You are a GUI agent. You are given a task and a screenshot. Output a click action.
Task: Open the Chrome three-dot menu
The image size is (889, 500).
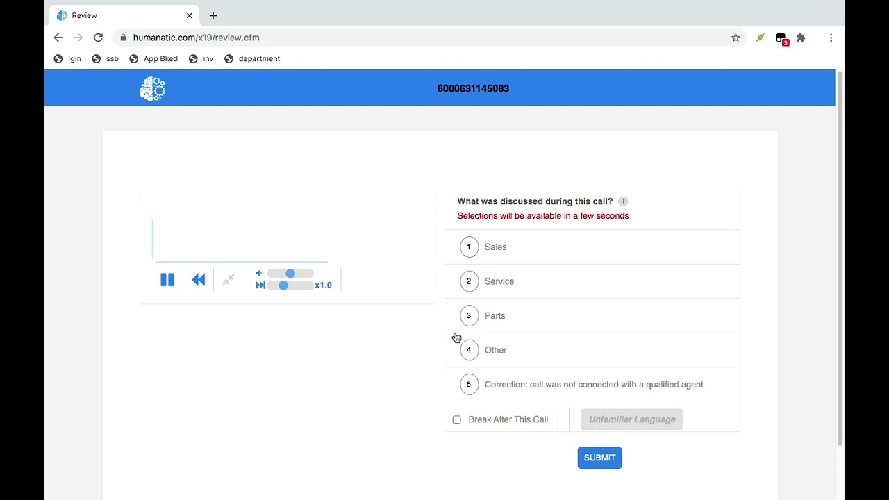[x=831, y=37]
